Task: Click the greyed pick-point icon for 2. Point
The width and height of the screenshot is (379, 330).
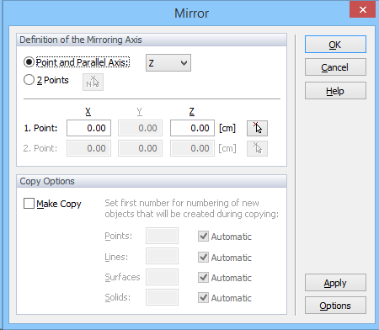Action: [257, 148]
